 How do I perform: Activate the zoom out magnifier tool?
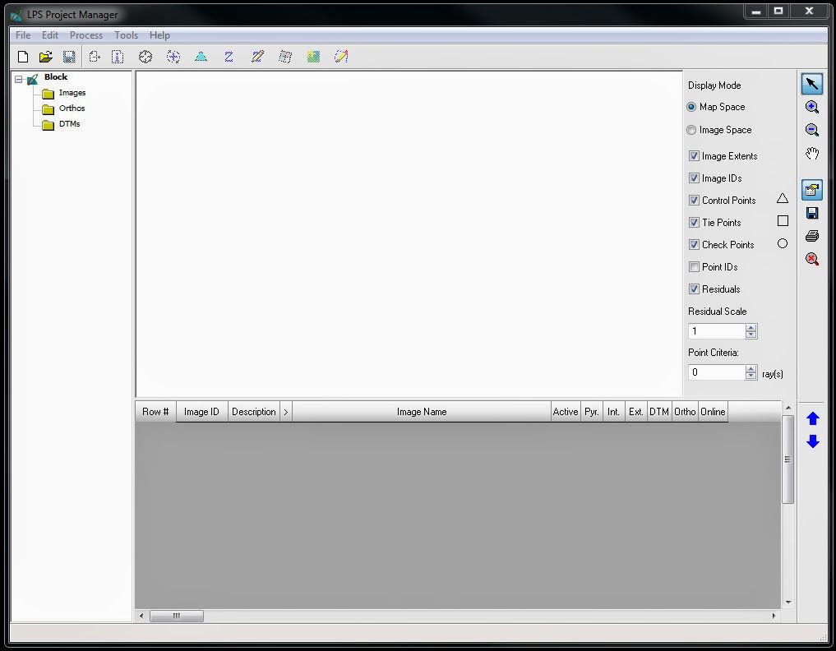pyautogui.click(x=811, y=130)
